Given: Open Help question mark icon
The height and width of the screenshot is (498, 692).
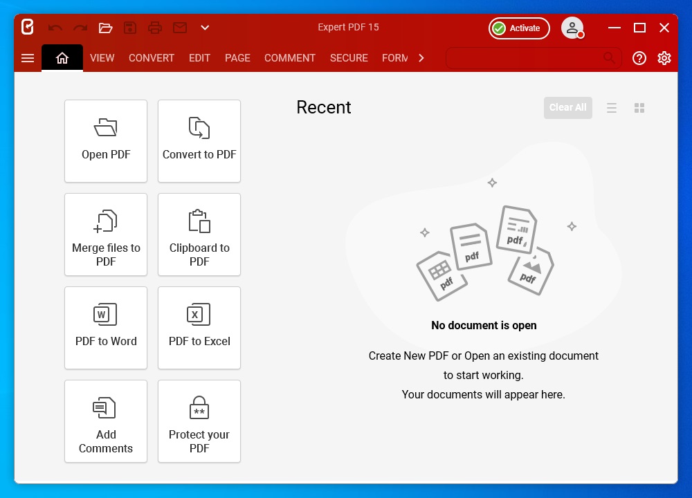Looking at the screenshot, I should (639, 58).
